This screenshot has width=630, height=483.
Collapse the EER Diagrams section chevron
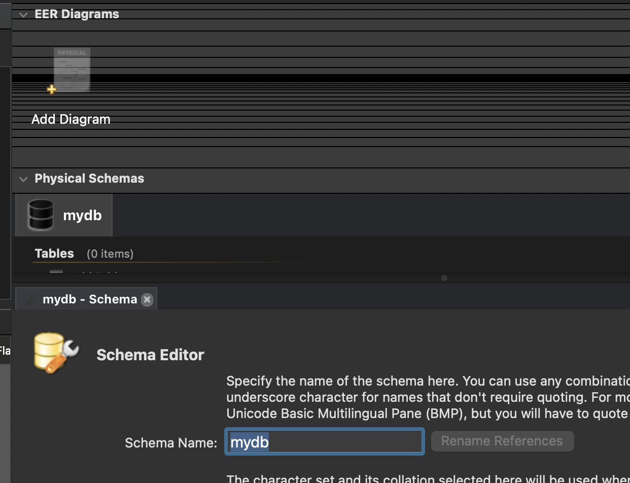click(23, 15)
